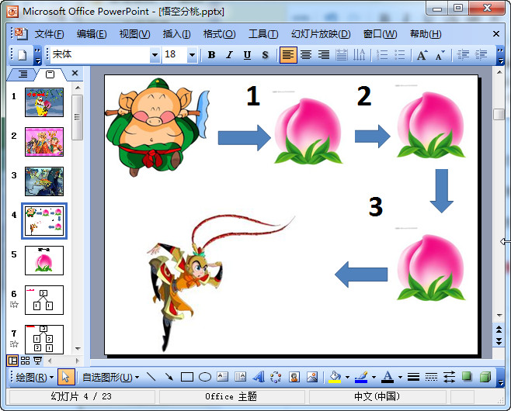Viewport: 511px width, 411px height.
Task: Click the text direction icon
Action: 360,54
